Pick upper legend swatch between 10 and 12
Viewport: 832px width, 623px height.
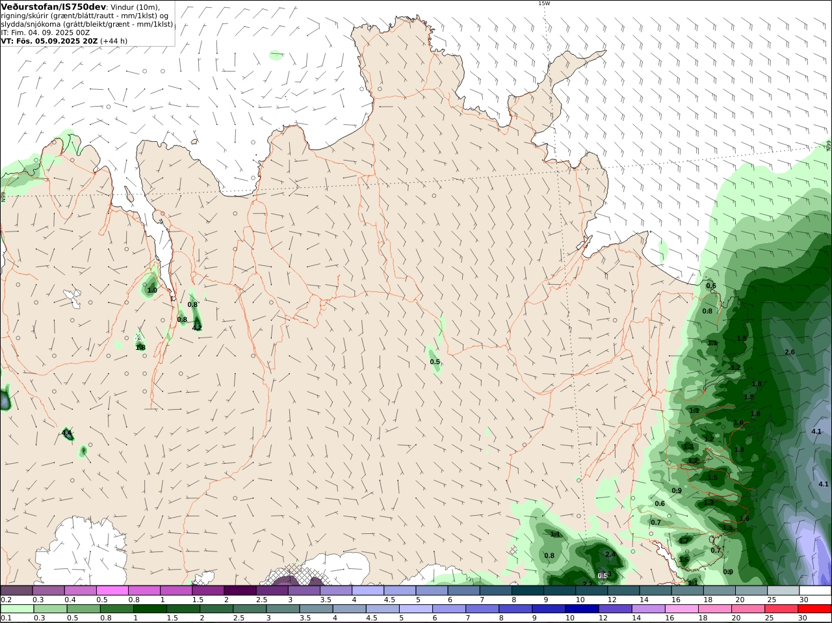(x=590, y=590)
